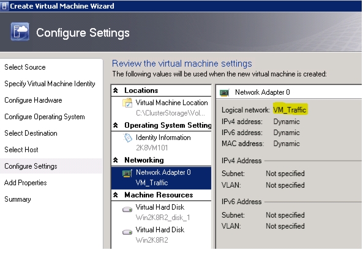Click the Virtual Machine Location folder icon

tap(127, 103)
